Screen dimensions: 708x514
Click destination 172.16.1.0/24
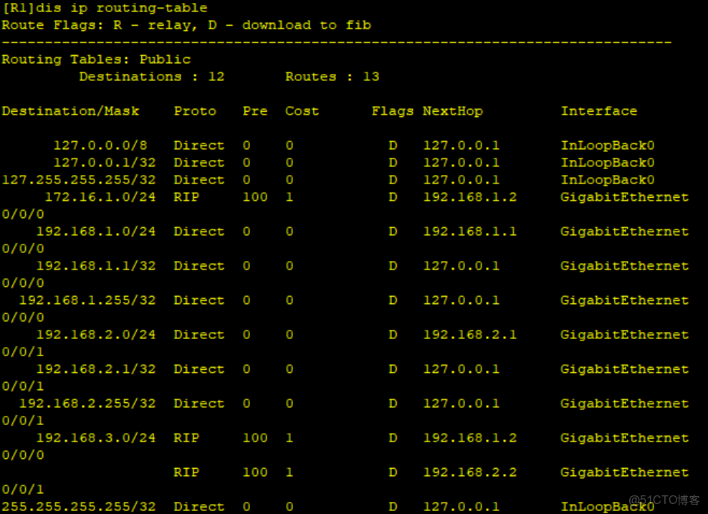(x=100, y=197)
